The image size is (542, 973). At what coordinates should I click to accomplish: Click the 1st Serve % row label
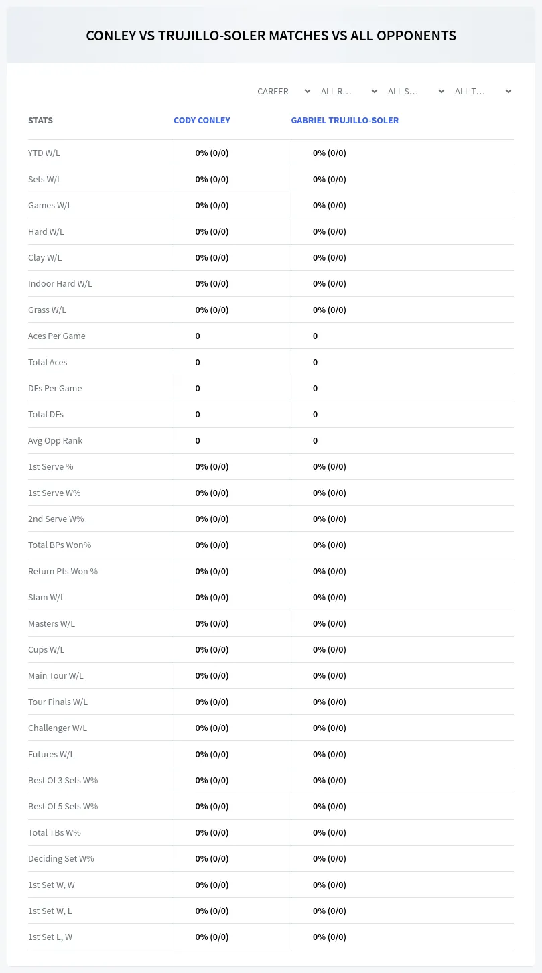(51, 466)
